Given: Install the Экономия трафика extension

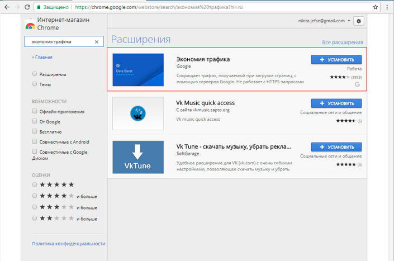Looking at the screenshot, I should tap(336, 60).
